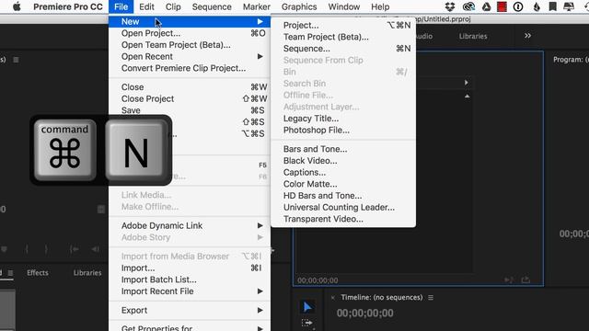Create a new Sequence
Screen dimensions: 589x331
(x=343, y=49)
